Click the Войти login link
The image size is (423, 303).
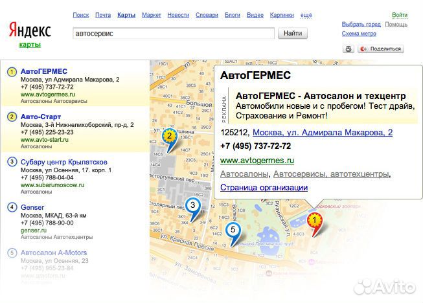[400, 15]
